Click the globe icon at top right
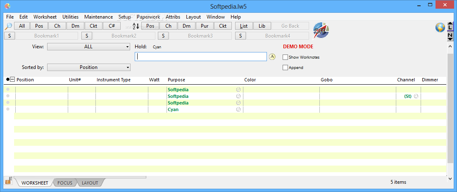Viewport: 457px width, 192px height. click(x=440, y=27)
